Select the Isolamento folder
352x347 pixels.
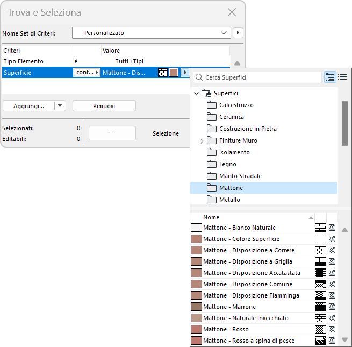coord(234,152)
